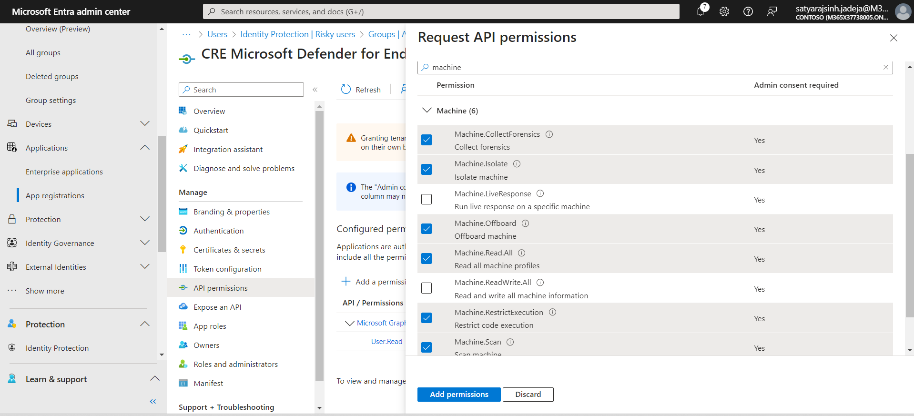Click the Token configuration icon
914x416 pixels.
(183, 269)
